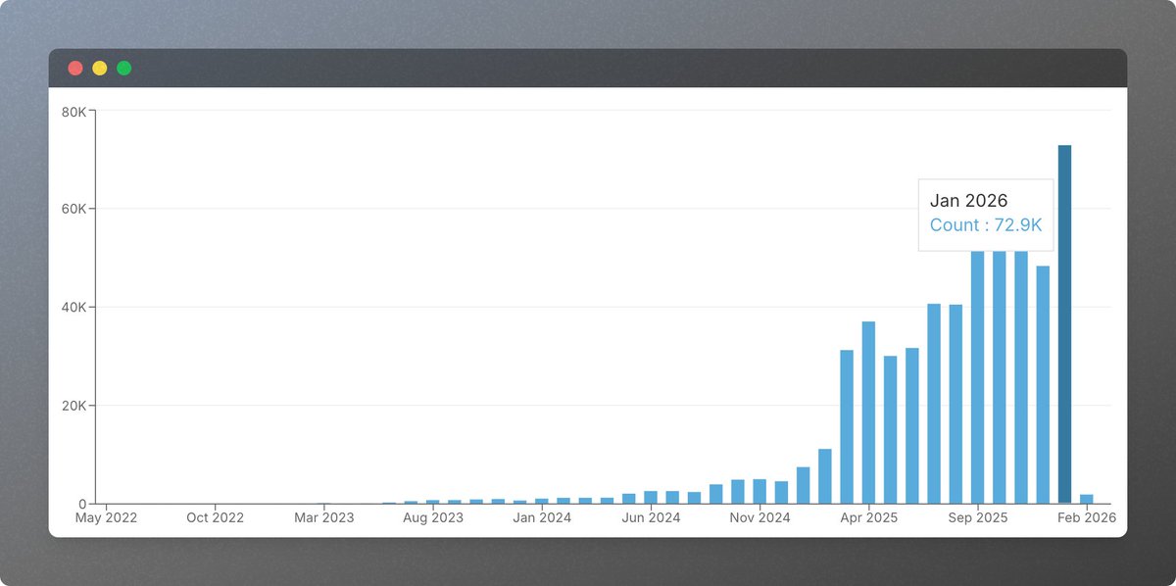Click the 'Apr 2025' x-axis label
Image resolution: width=1176 pixels, height=586 pixels.
[x=868, y=517]
